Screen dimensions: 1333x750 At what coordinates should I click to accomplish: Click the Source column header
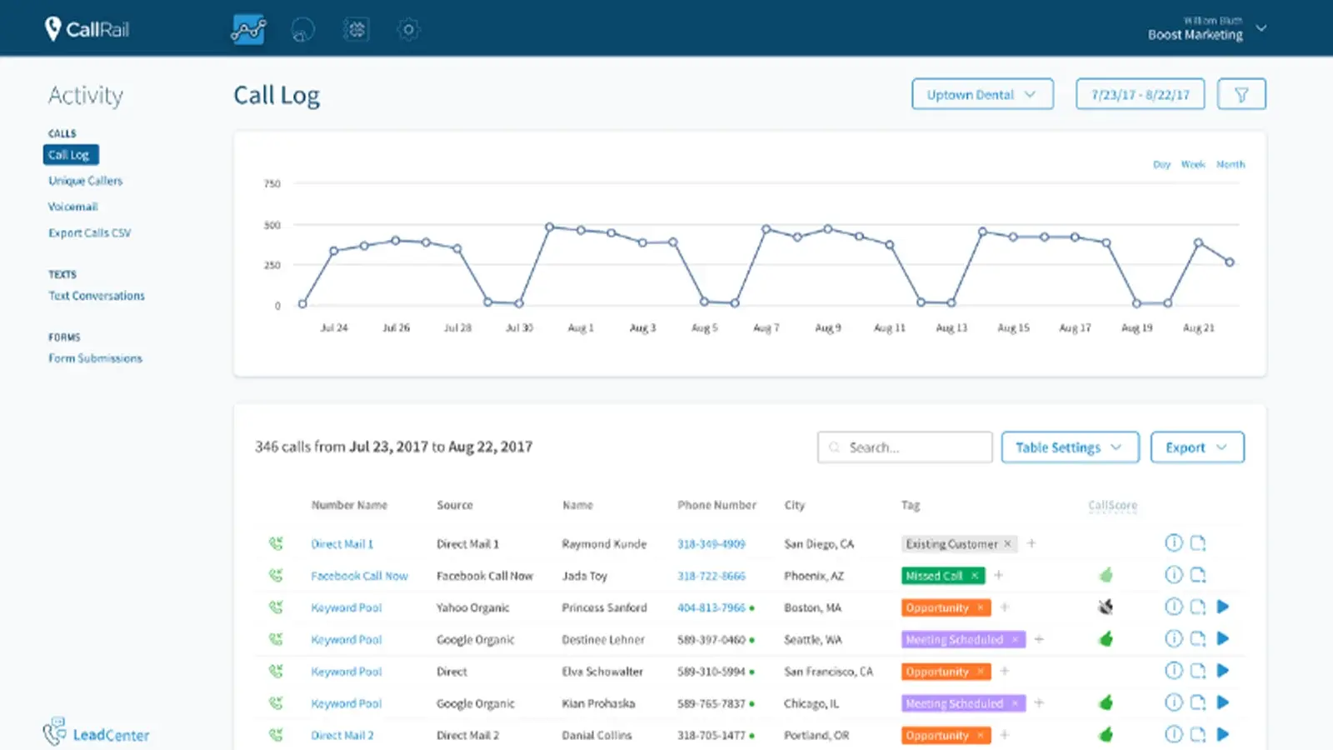(454, 505)
